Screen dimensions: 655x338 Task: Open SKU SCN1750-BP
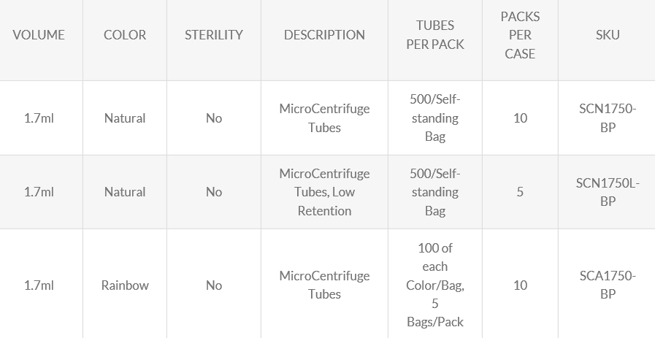[608, 118]
